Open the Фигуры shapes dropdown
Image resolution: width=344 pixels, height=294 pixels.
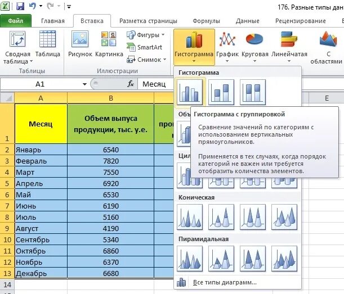146,35
